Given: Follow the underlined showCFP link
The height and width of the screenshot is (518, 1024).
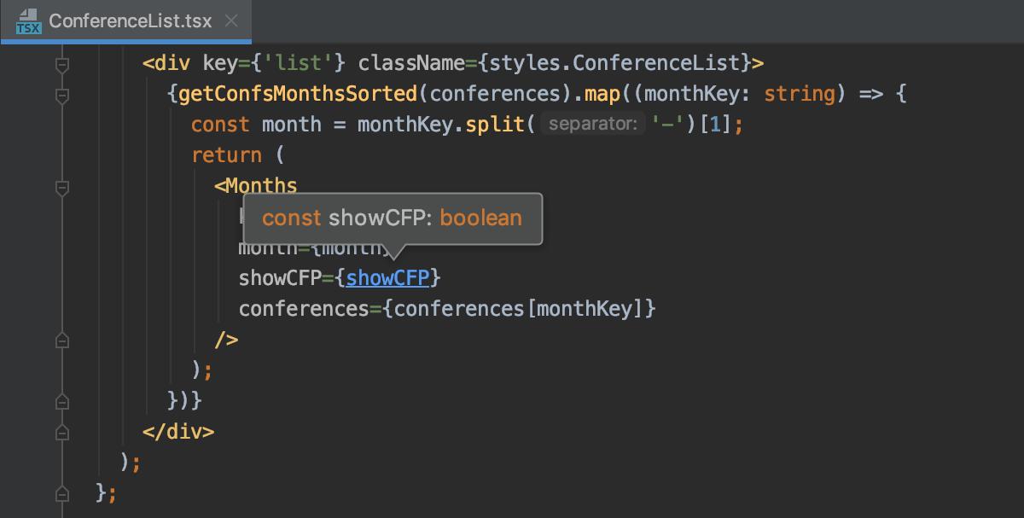Looking at the screenshot, I should pos(393,278).
